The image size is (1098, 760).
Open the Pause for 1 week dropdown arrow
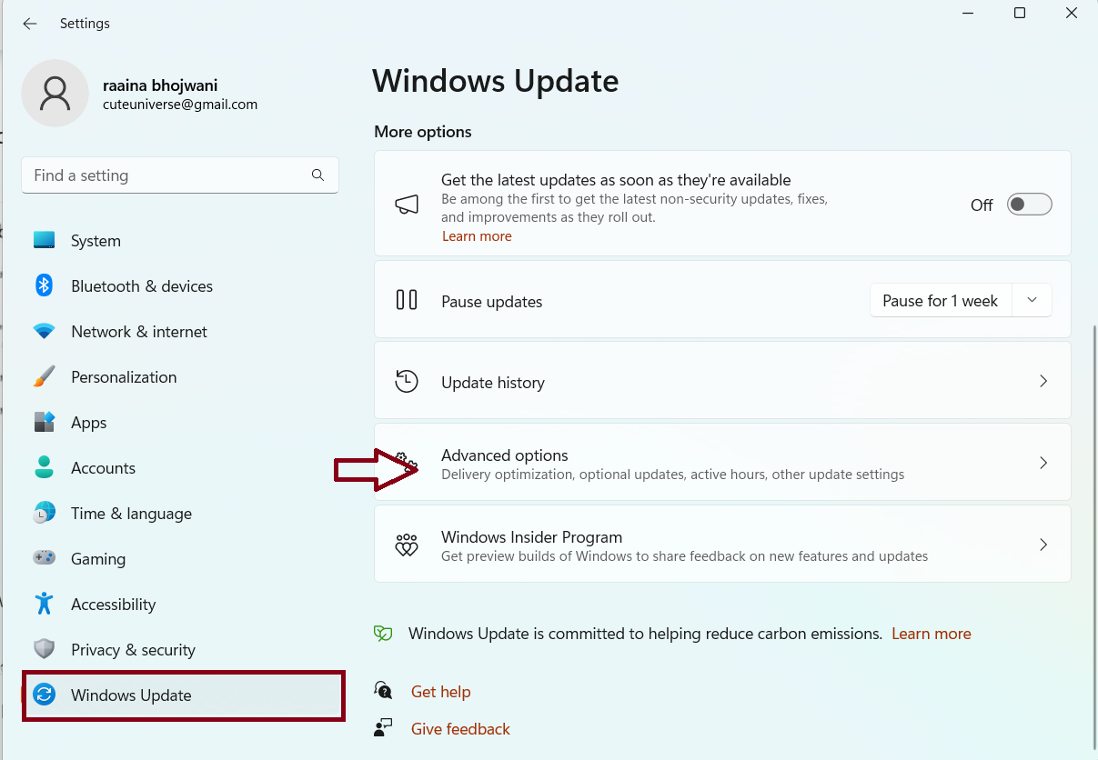click(1032, 301)
